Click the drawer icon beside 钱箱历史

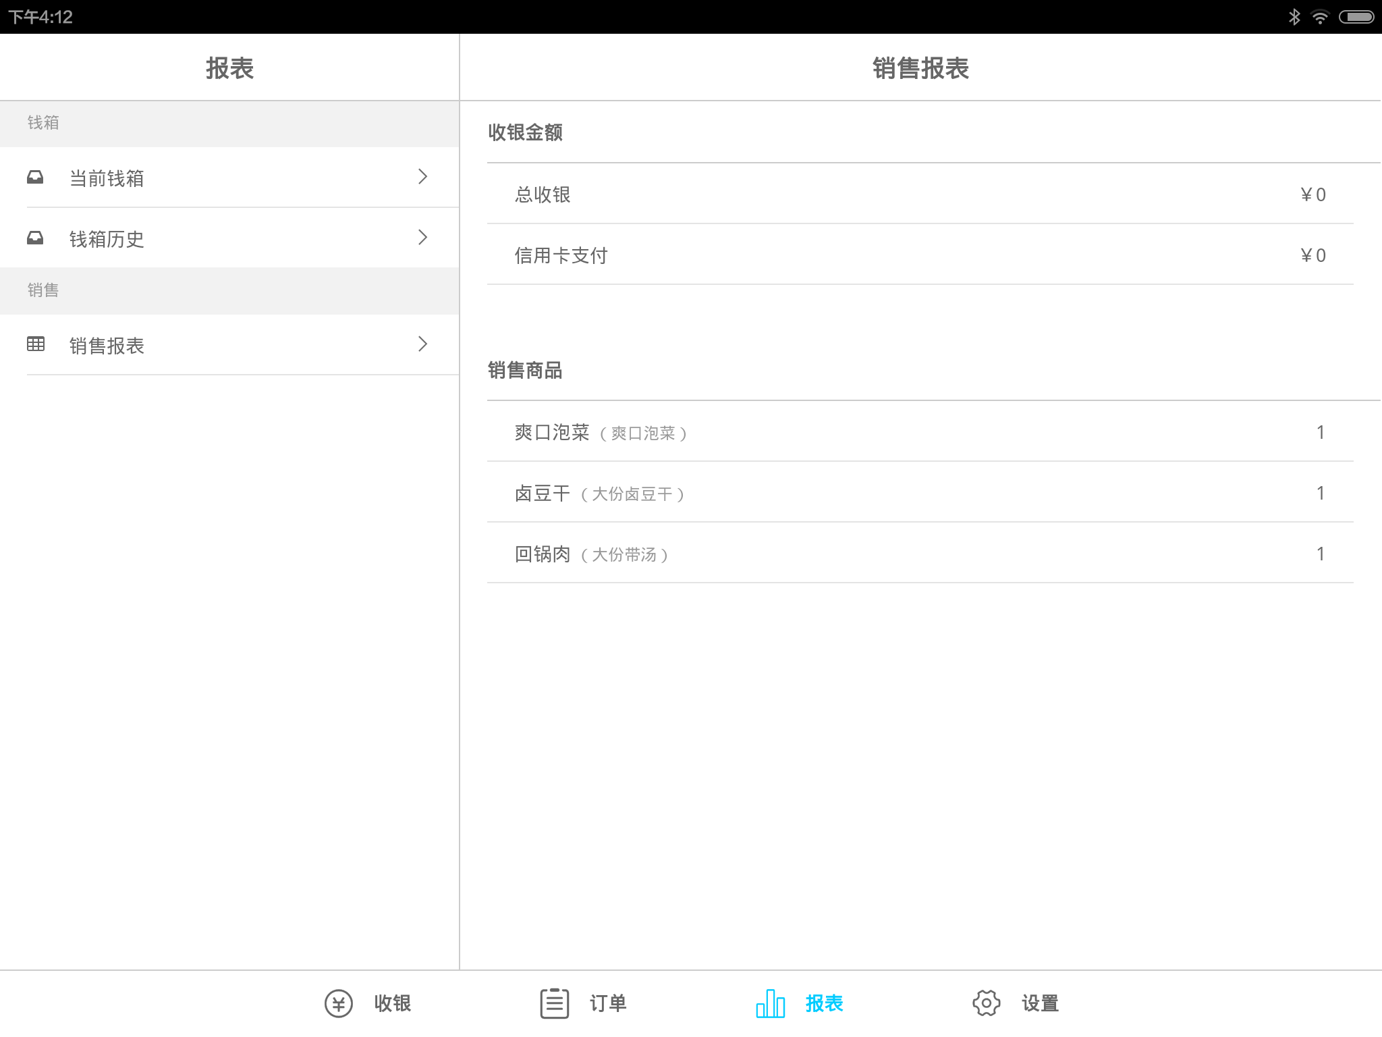pos(35,238)
